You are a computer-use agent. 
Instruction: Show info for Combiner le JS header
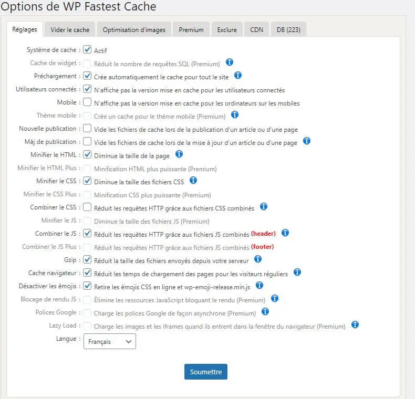pyautogui.click(x=285, y=233)
